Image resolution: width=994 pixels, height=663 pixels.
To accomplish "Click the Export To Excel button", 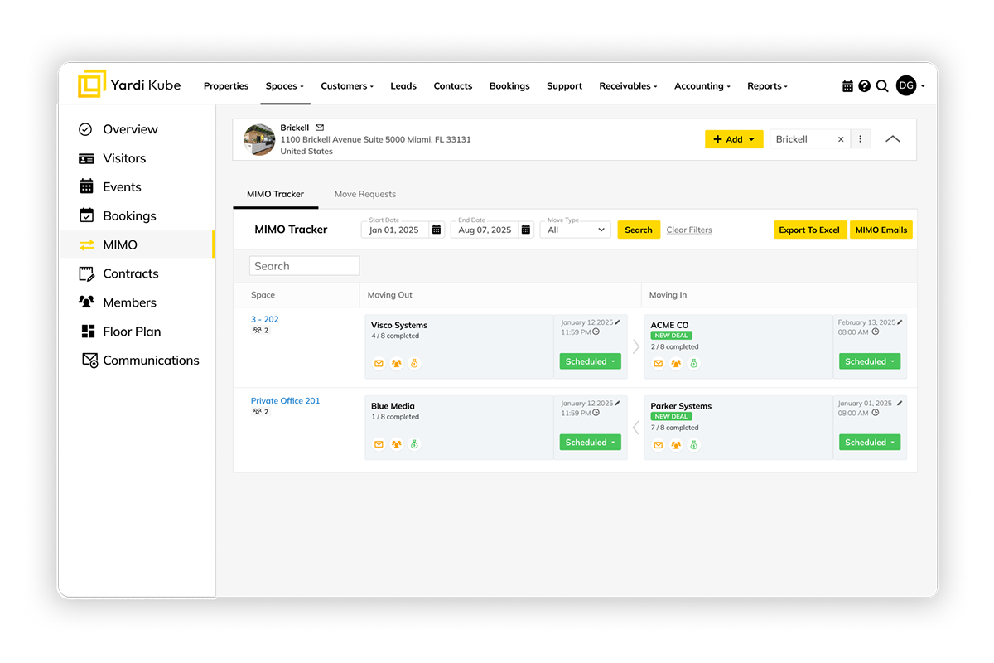I will 809,230.
